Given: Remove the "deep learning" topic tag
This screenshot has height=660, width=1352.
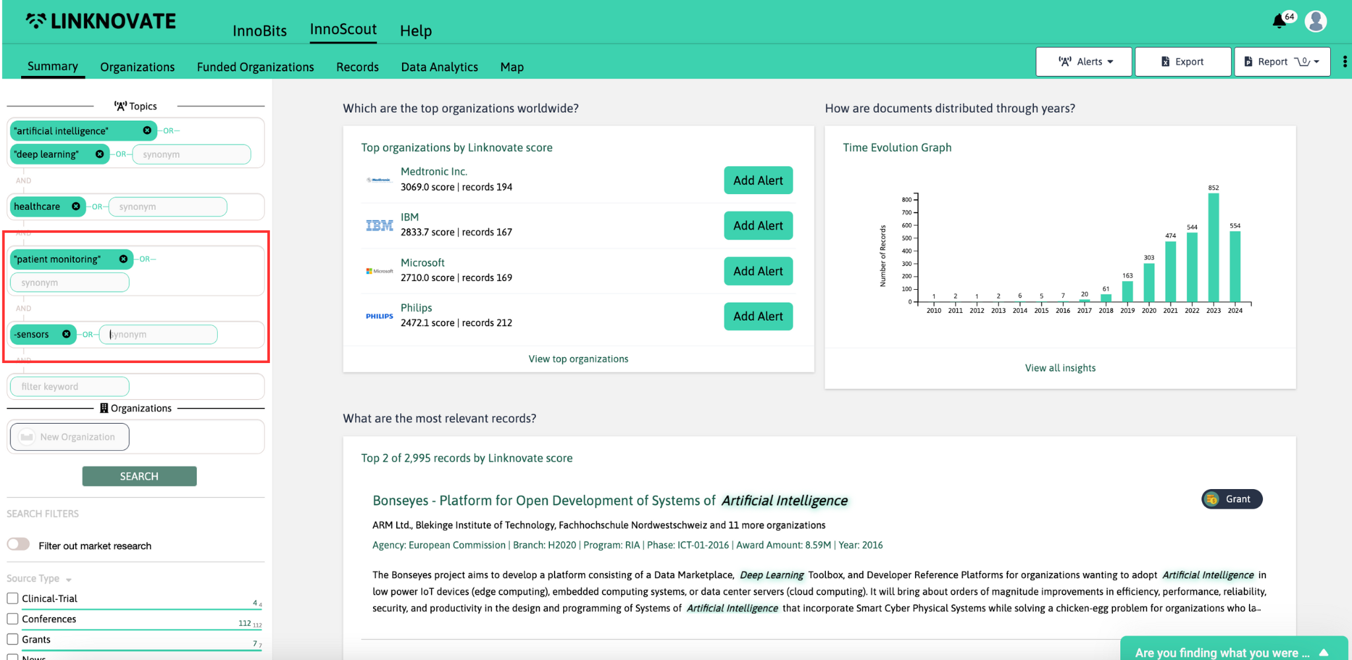Looking at the screenshot, I should (x=100, y=154).
